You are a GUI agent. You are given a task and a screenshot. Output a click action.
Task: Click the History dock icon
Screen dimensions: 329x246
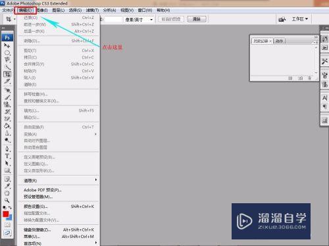(324, 39)
